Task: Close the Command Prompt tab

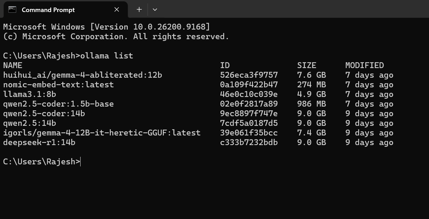Action: coord(117,10)
